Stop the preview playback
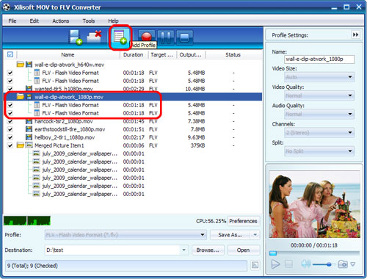 click(x=288, y=264)
